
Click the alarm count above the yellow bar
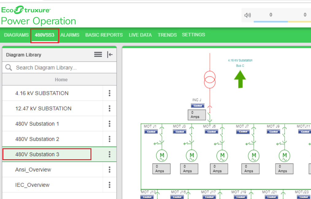click(x=305, y=15)
